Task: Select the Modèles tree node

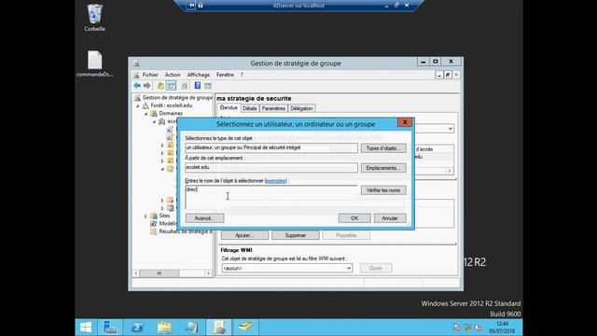Action: 167,224
